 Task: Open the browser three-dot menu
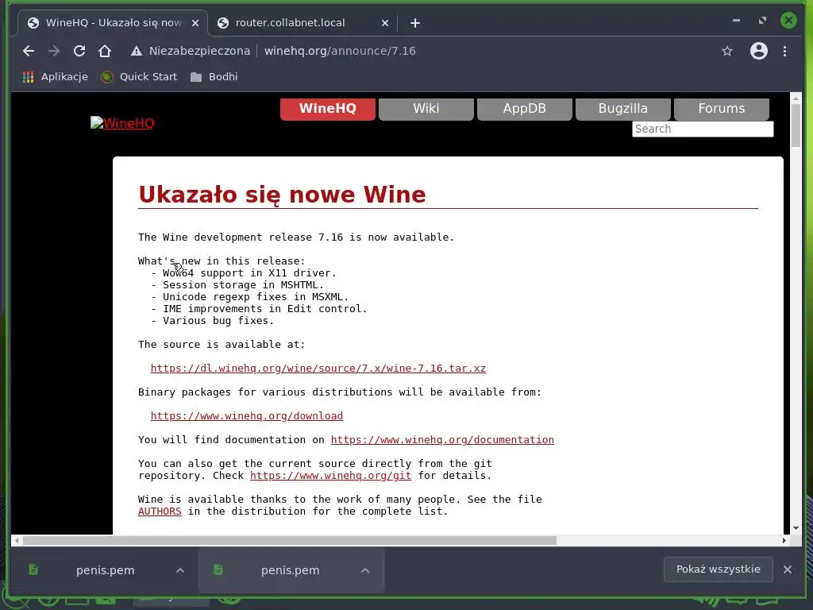tap(784, 51)
